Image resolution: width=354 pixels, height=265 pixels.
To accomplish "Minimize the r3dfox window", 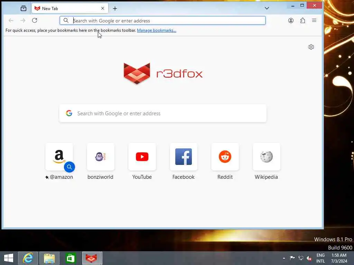I will point(293,6).
